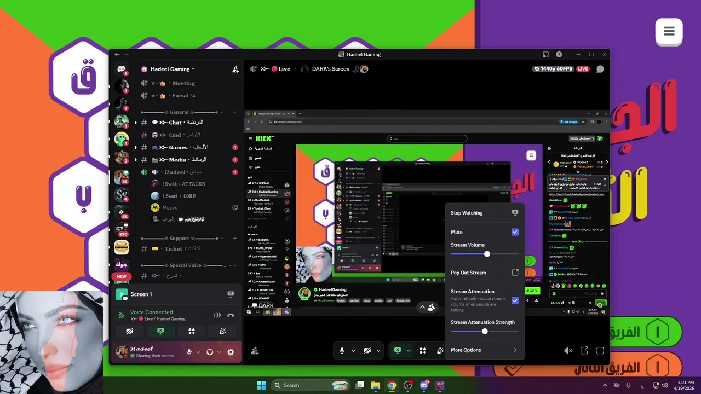The height and width of the screenshot is (394, 701).
Task: Click the NEW unread indicator
Action: pos(122,277)
